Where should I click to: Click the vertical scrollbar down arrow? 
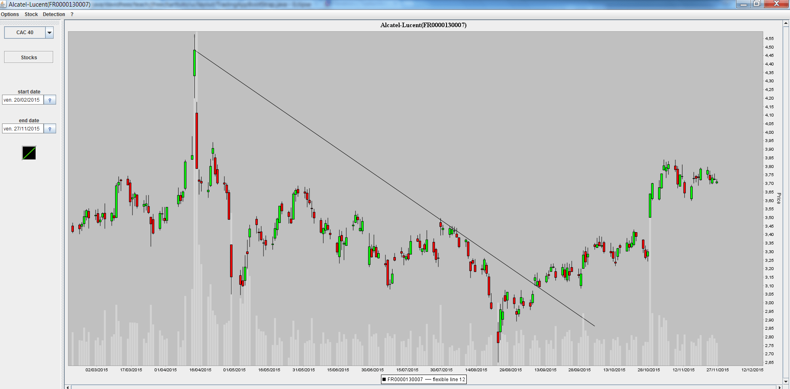786,381
